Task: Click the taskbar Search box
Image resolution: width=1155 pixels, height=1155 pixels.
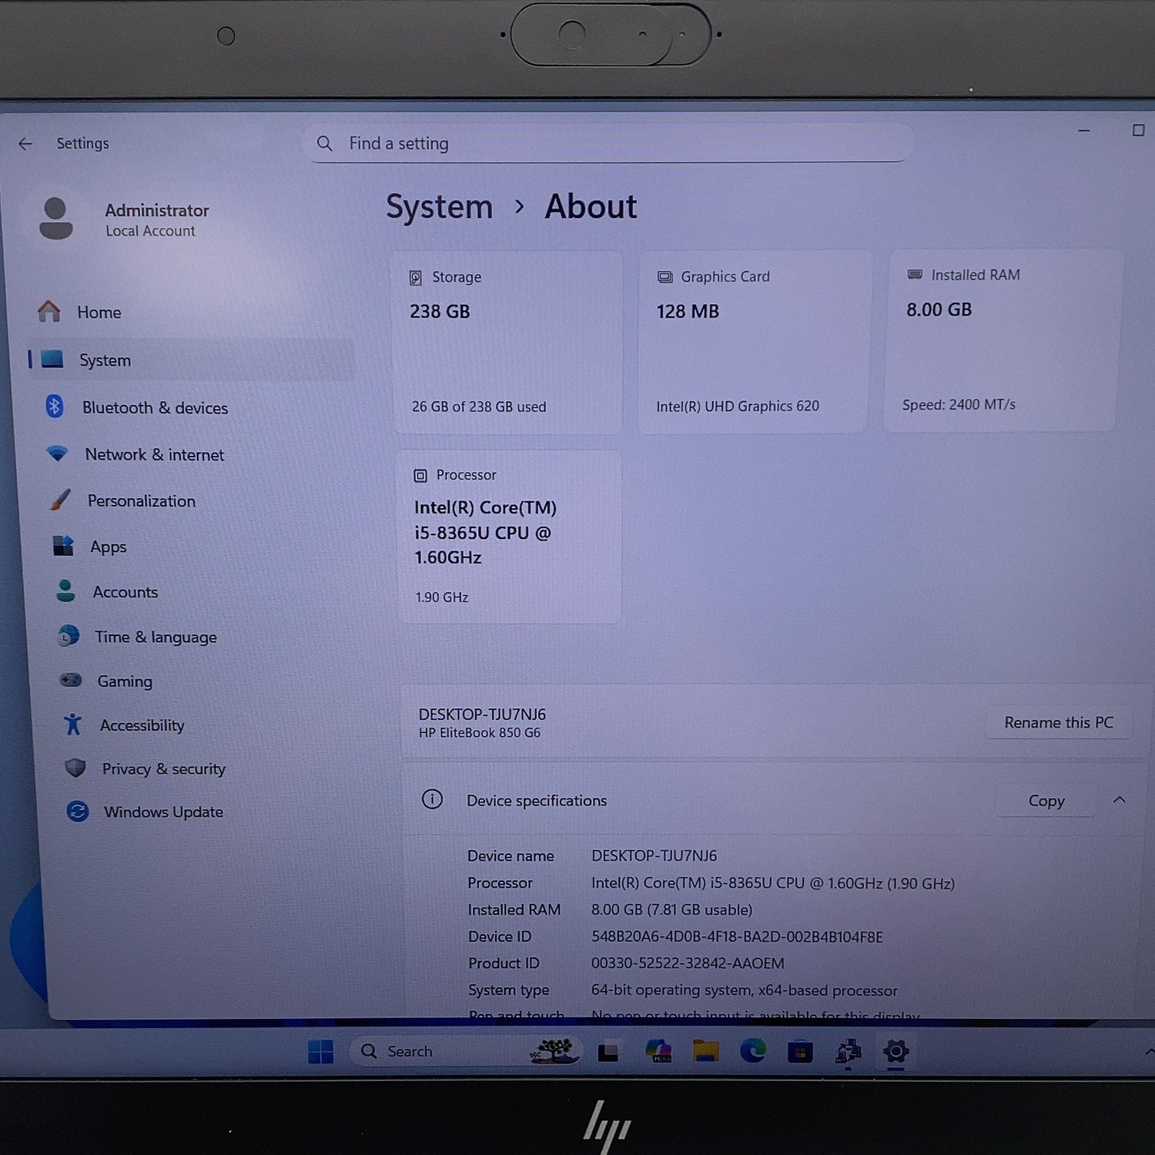Action: 464,1051
